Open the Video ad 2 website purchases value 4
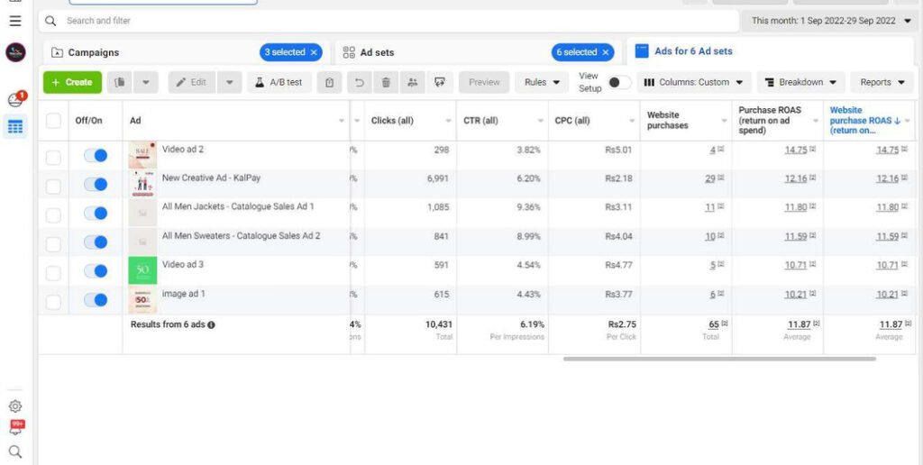 point(712,150)
